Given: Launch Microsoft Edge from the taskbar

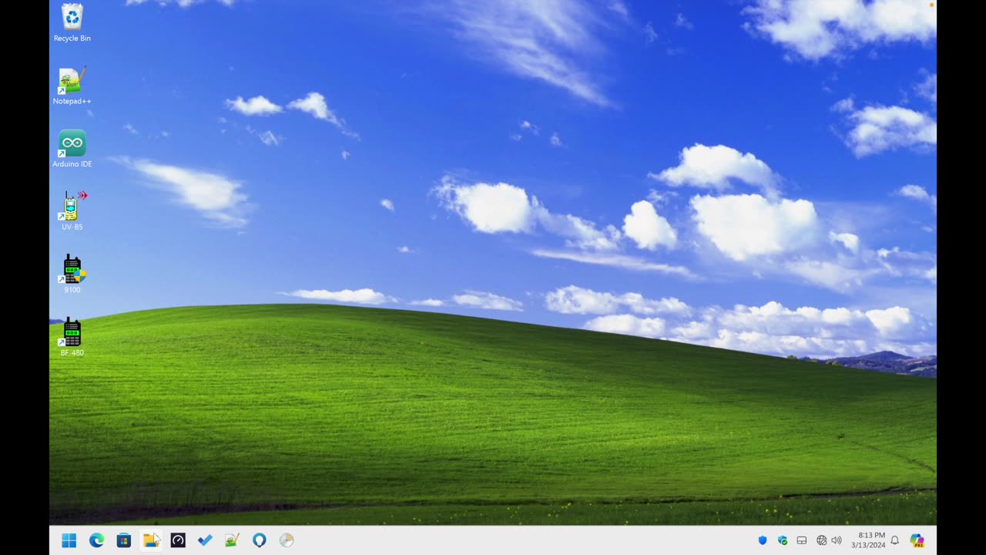Looking at the screenshot, I should [x=96, y=540].
